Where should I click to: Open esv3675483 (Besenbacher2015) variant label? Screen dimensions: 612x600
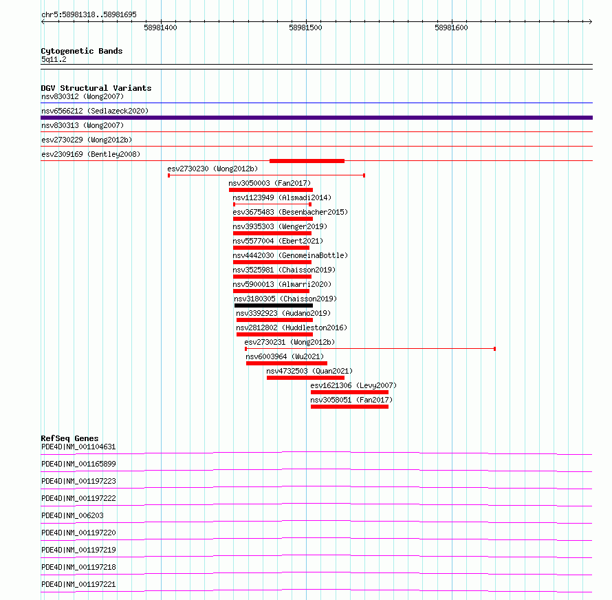(290, 212)
